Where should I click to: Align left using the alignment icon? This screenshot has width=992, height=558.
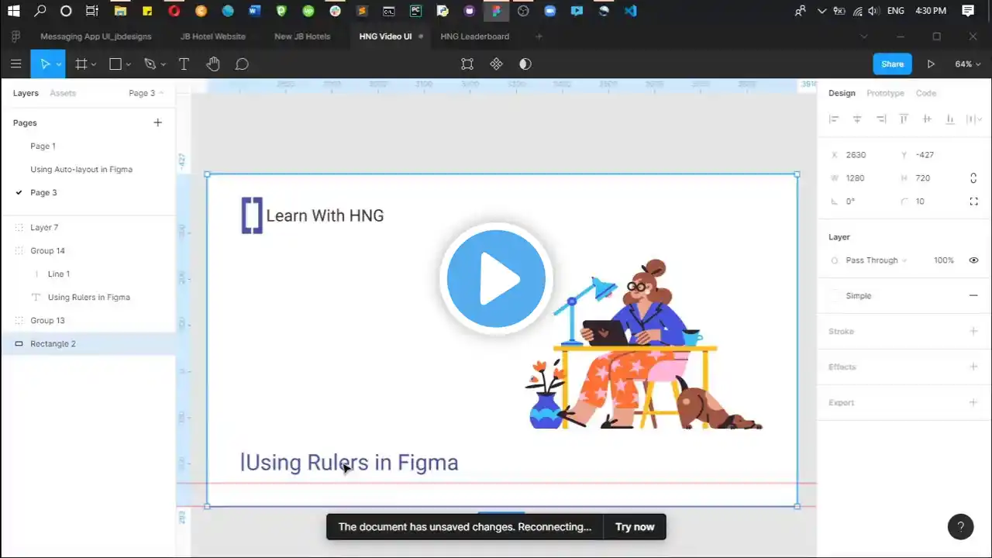(834, 119)
